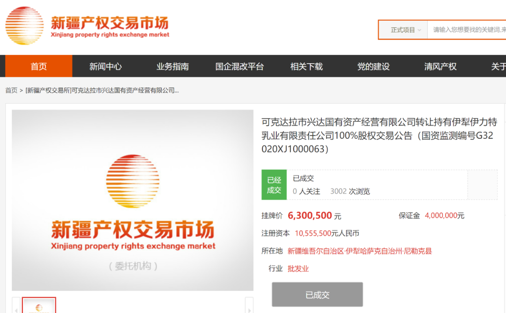506x313 pixels.
Task: Click the 首页 breadcrumb link
Action: (11, 90)
